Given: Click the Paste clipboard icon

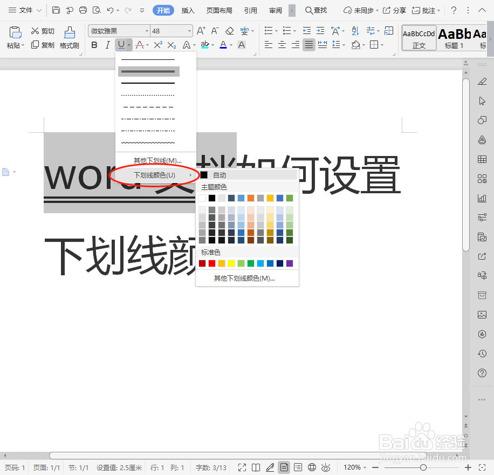Looking at the screenshot, I should pyautogui.click(x=15, y=32).
